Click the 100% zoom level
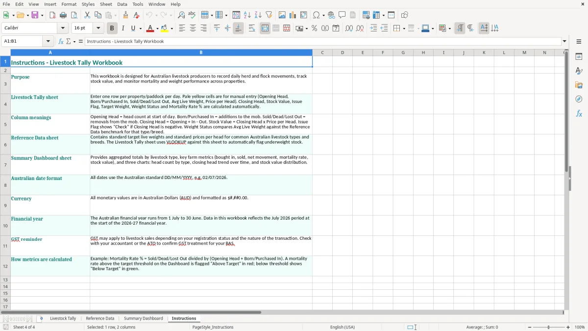 click(x=580, y=327)
